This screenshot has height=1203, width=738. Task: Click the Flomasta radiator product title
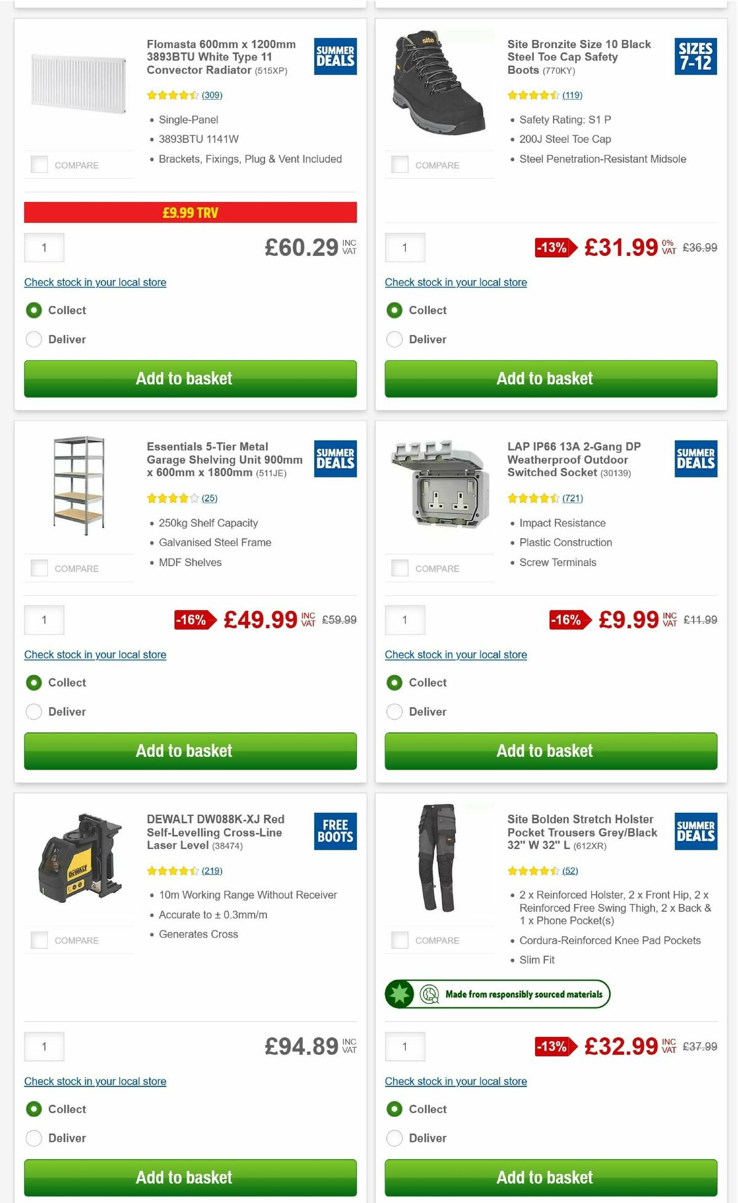pos(220,57)
